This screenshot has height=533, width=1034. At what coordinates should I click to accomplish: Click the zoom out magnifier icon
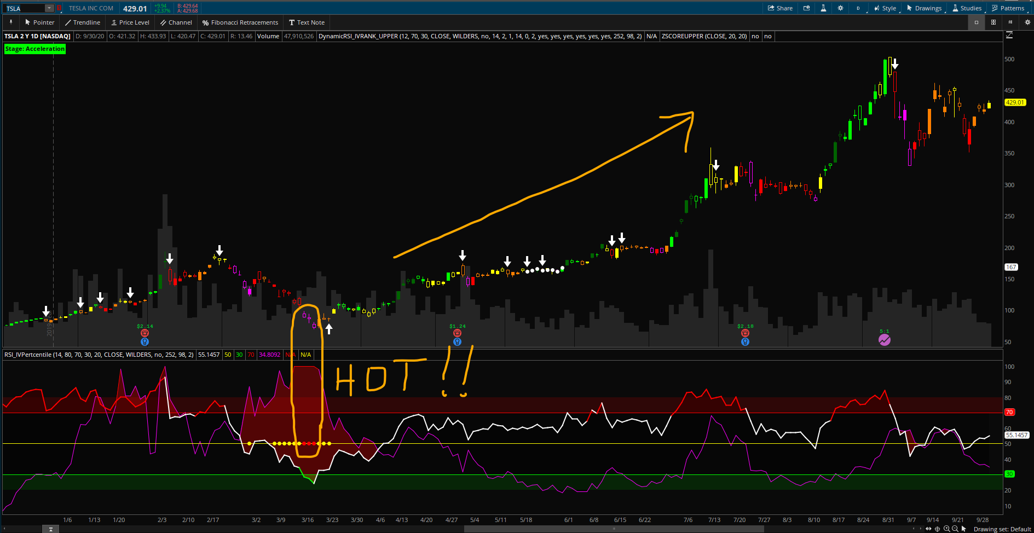pyautogui.click(x=955, y=529)
